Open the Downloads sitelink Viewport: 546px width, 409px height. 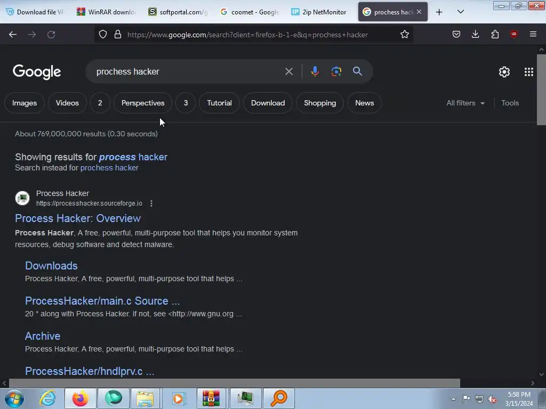[x=51, y=266]
